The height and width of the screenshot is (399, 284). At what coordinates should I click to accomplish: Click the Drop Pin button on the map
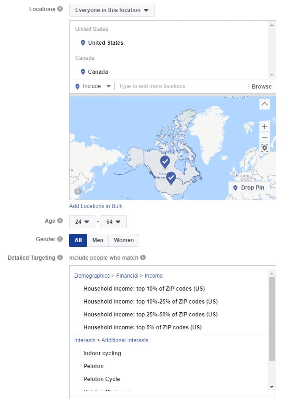[x=249, y=188]
